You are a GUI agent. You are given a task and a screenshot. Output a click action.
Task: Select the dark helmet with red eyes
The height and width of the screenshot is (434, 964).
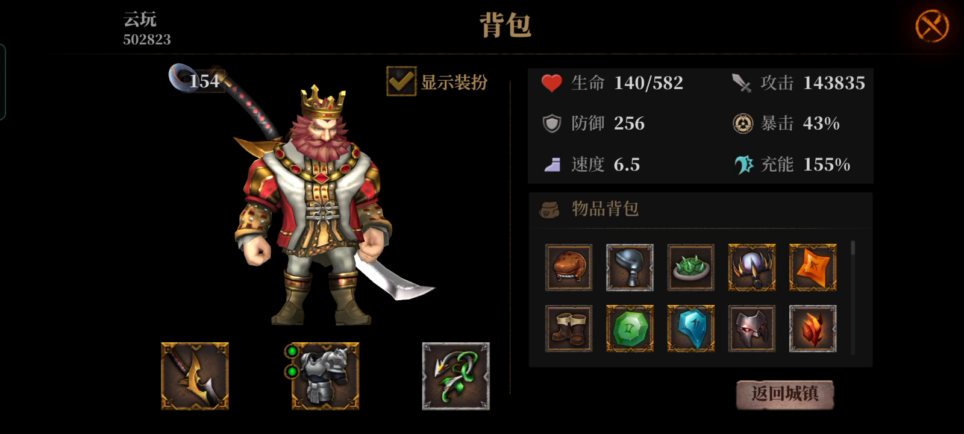[x=752, y=329]
